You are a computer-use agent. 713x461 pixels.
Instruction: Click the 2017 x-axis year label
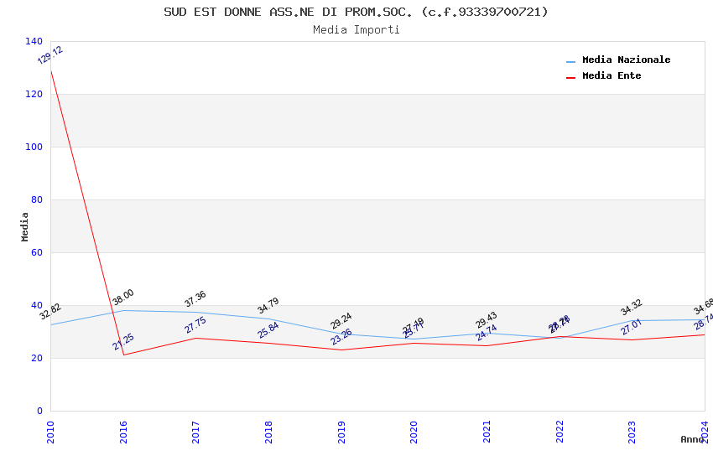click(195, 432)
